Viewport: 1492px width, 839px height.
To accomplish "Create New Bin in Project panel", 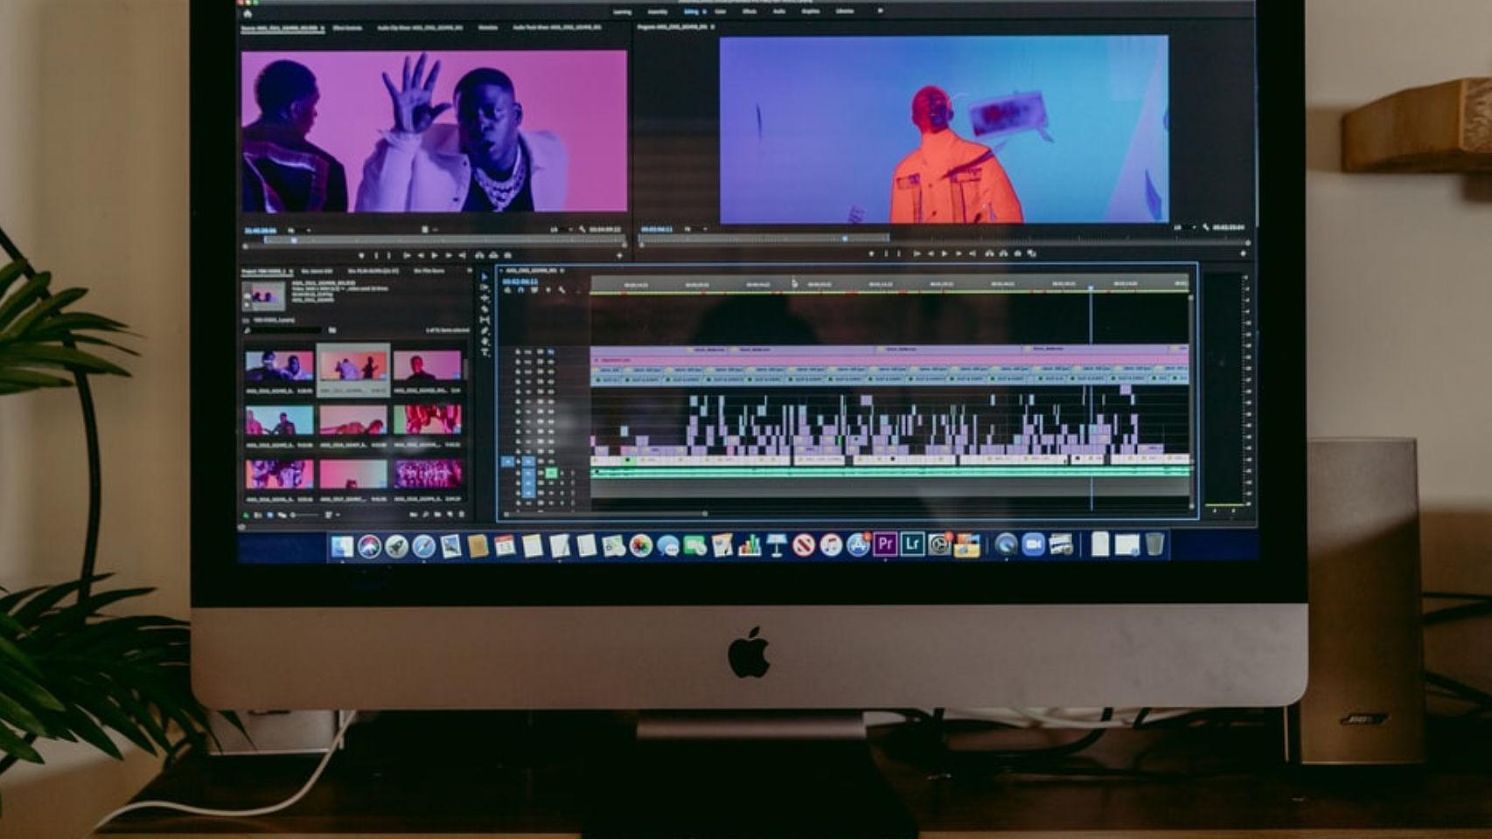I will (437, 515).
